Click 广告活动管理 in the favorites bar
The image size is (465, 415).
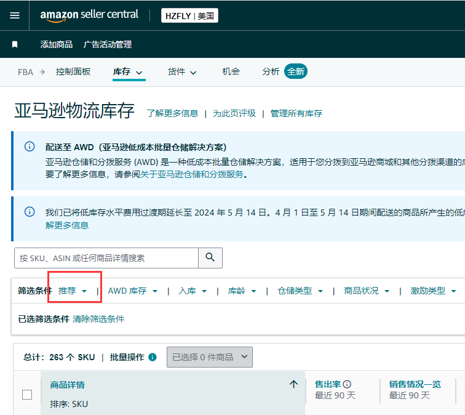tap(108, 44)
